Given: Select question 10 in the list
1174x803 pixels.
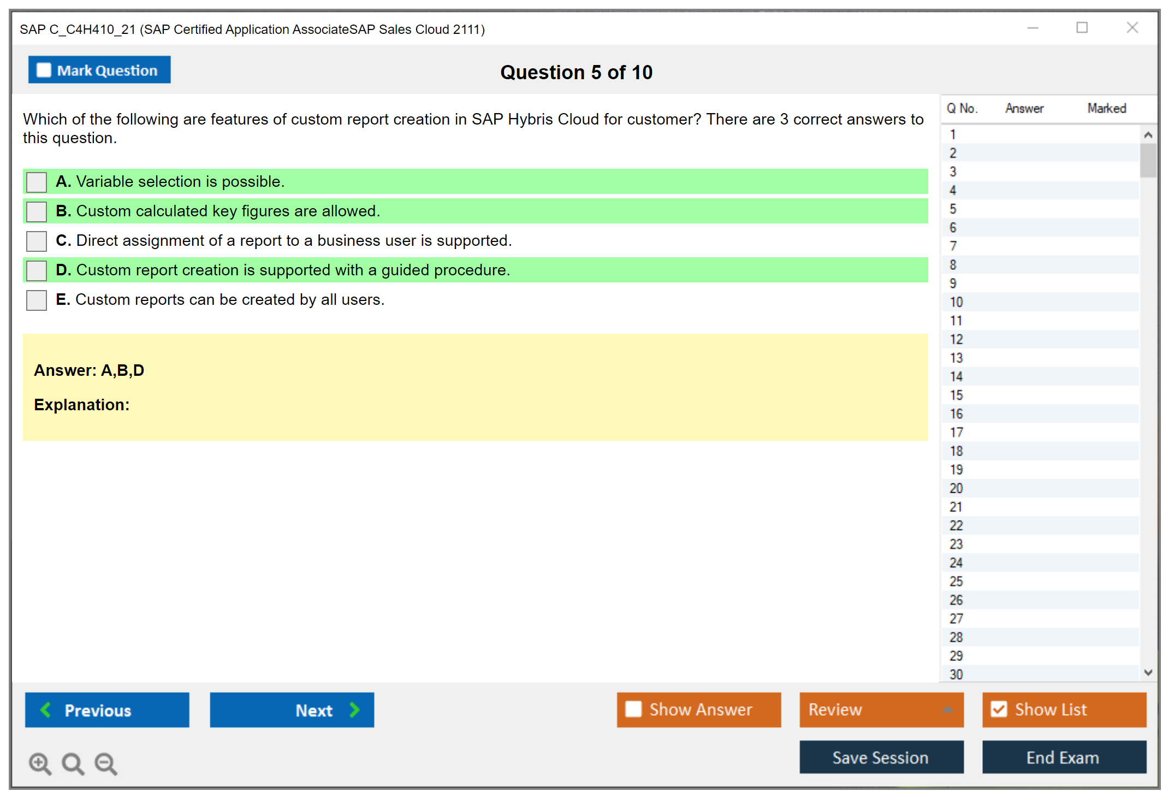Looking at the screenshot, I should click(x=957, y=302).
